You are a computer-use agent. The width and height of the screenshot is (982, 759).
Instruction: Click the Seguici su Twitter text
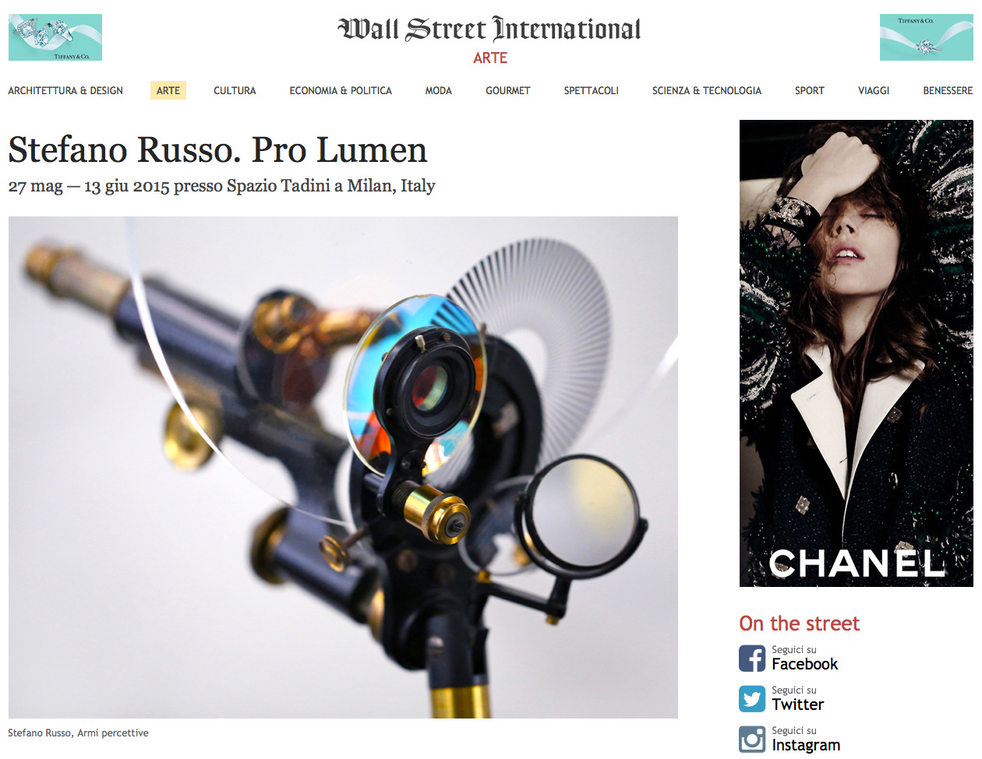[x=797, y=698]
